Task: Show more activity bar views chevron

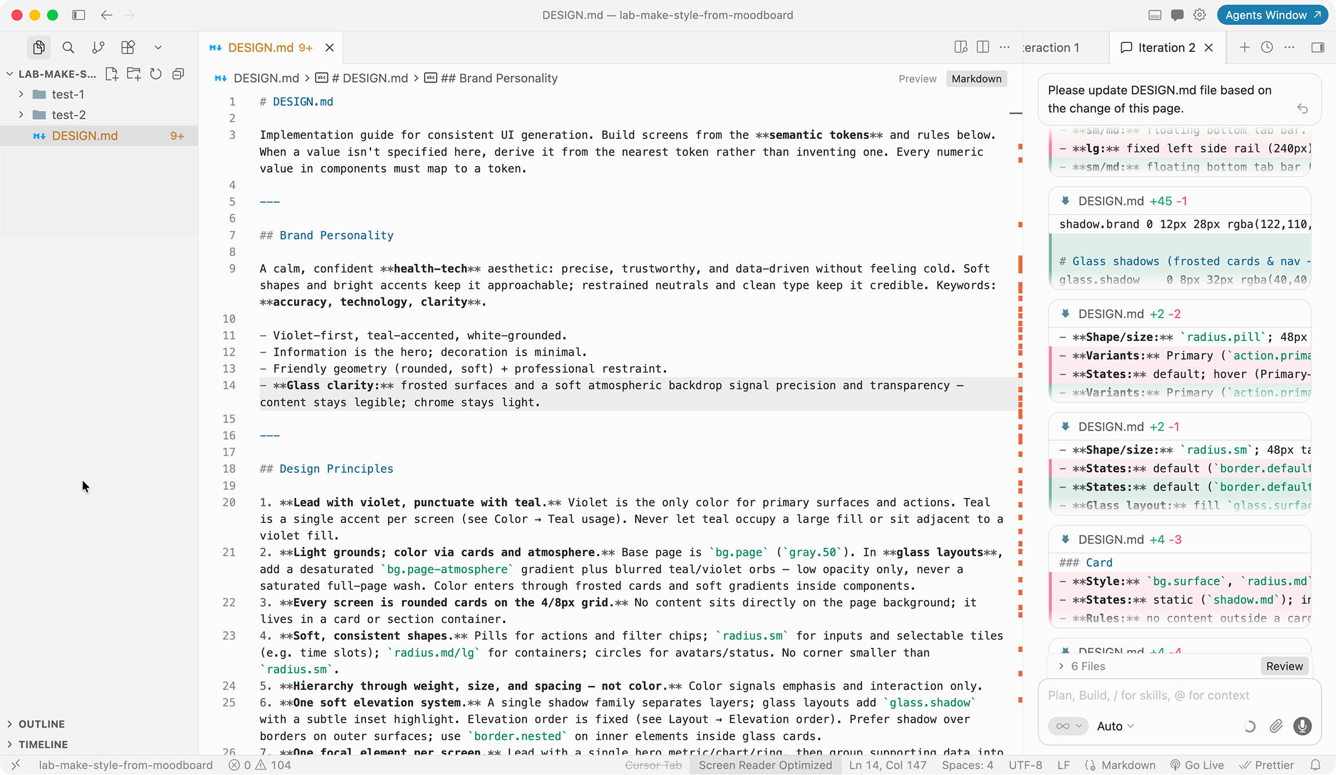Action: point(157,47)
